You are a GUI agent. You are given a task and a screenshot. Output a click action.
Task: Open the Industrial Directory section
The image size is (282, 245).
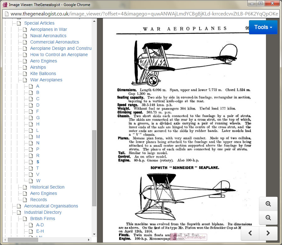click(43, 212)
